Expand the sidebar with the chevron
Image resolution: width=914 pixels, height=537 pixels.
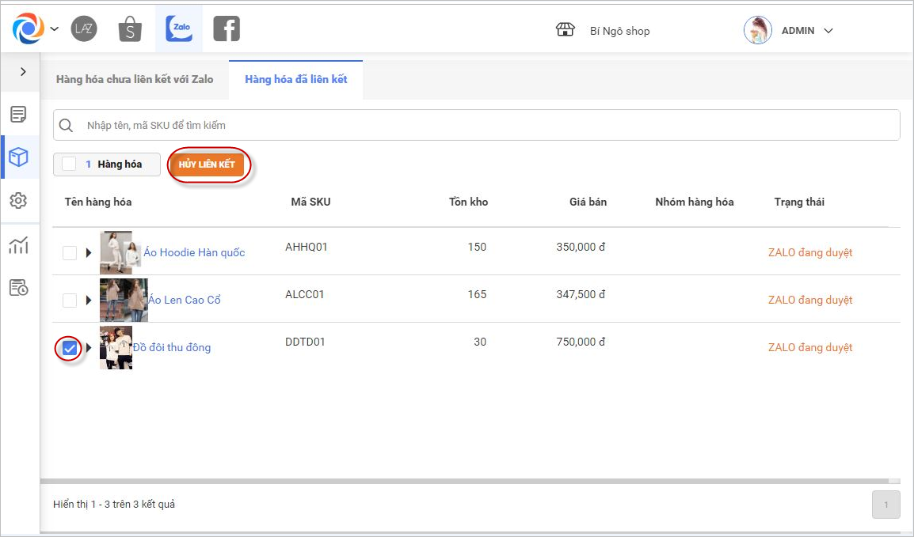tap(23, 72)
